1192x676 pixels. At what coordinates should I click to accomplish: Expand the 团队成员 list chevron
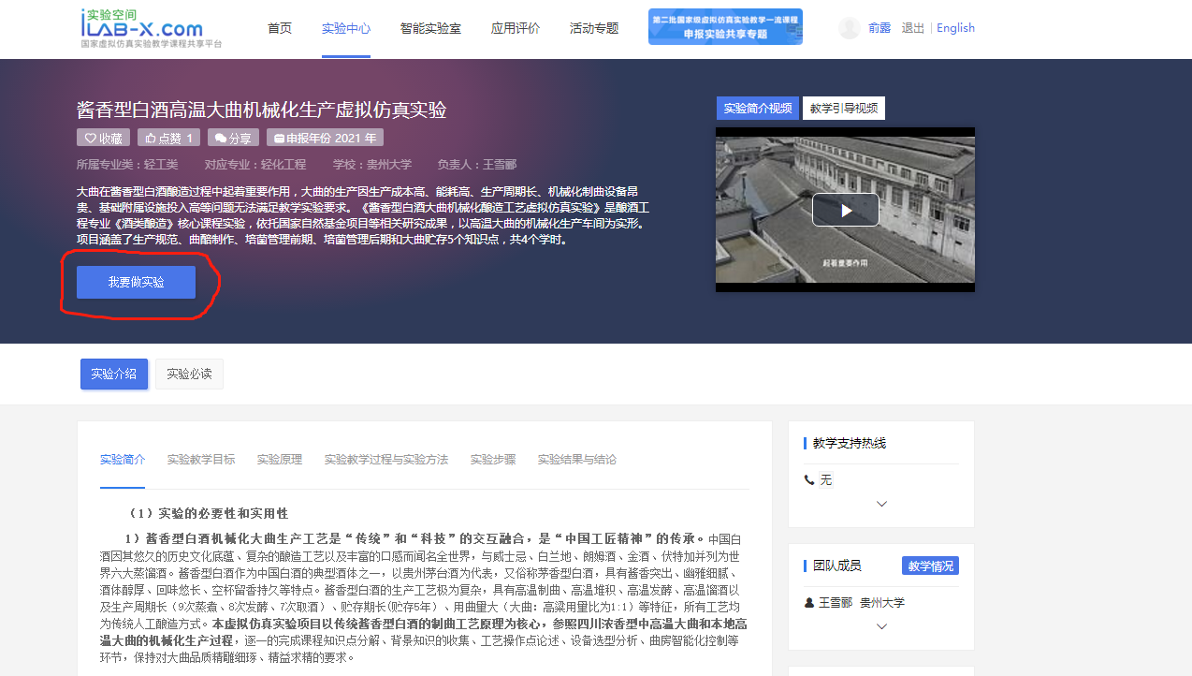(x=881, y=626)
